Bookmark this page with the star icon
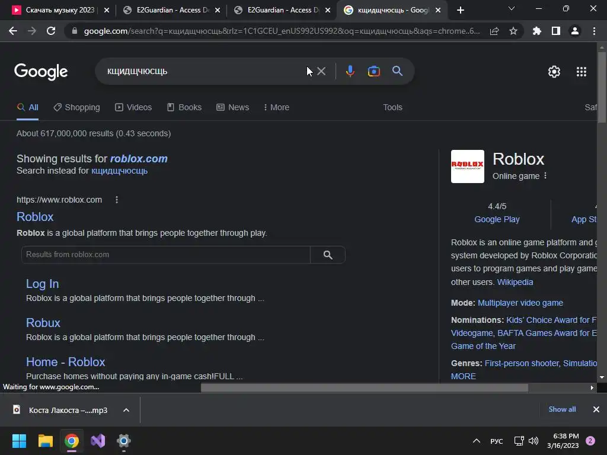This screenshot has height=455, width=607. [x=513, y=31]
